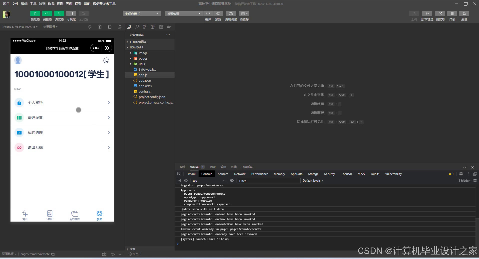Toggle the Visualization (可视化) button
The width and height of the screenshot is (479, 259).
click(71, 13)
